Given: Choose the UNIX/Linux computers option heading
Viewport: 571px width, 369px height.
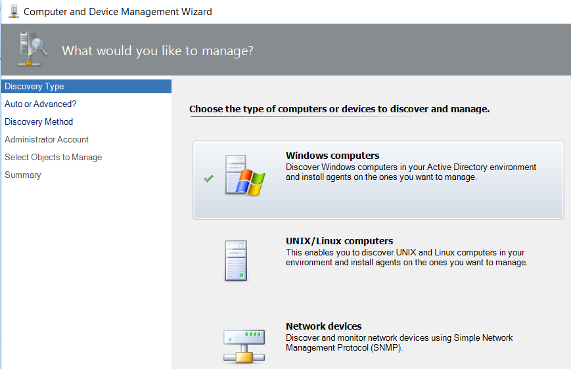Looking at the screenshot, I should (x=340, y=241).
